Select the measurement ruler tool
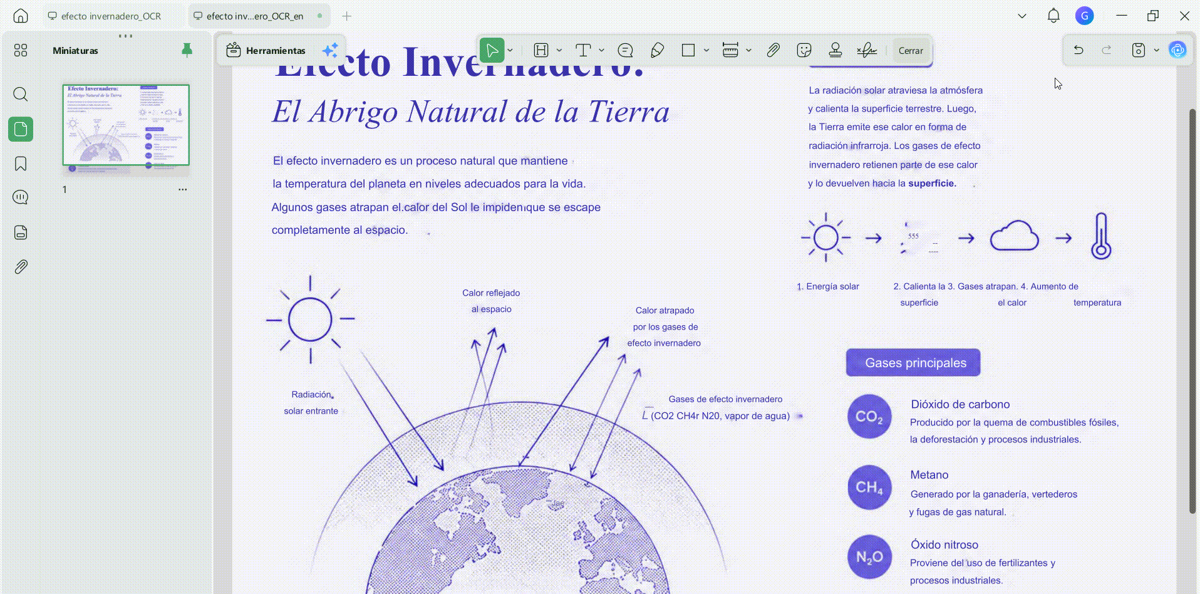The height and width of the screenshot is (594, 1200). 730,50
